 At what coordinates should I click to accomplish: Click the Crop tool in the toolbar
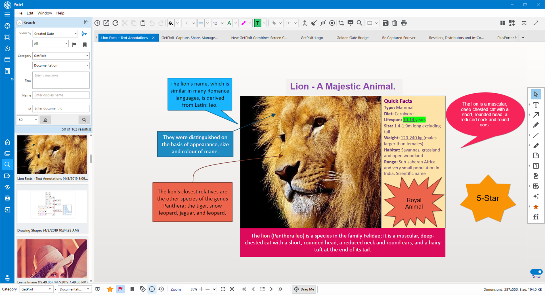pyautogui.click(x=341, y=23)
